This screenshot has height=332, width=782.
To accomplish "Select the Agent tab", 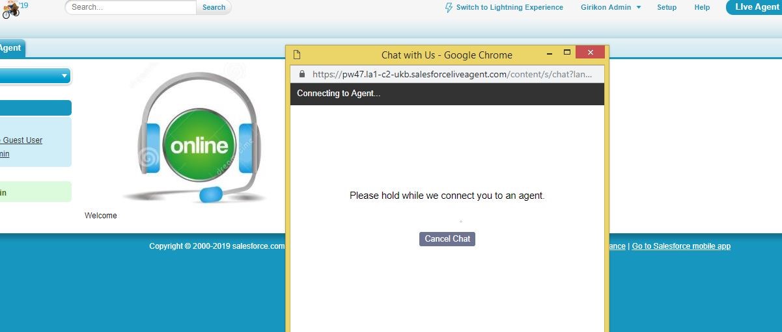I will click(11, 48).
